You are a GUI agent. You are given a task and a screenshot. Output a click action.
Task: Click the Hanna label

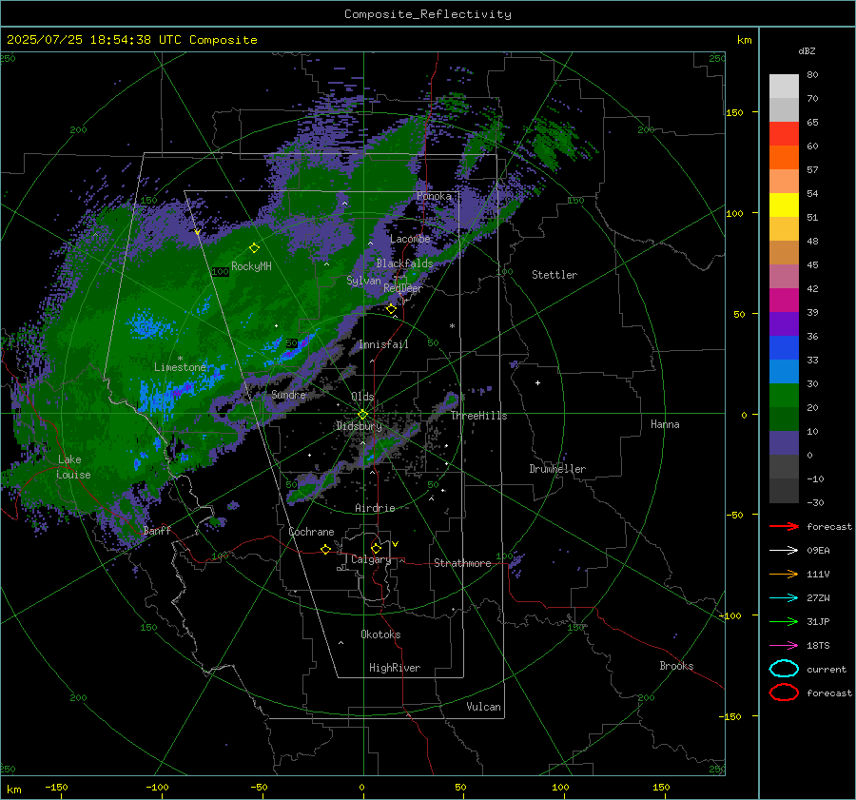coord(665,424)
